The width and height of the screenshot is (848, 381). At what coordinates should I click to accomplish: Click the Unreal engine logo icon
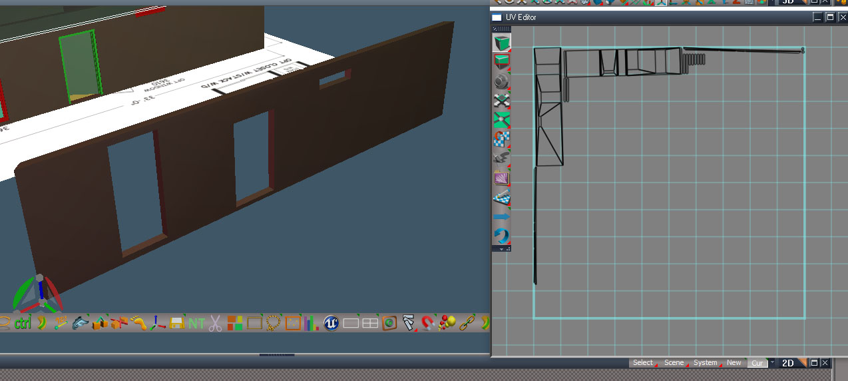331,323
